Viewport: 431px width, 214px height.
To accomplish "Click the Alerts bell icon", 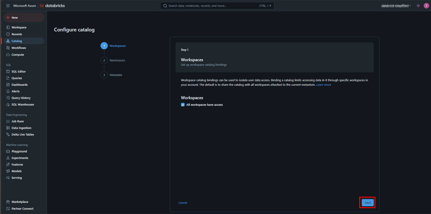I will point(8,91).
